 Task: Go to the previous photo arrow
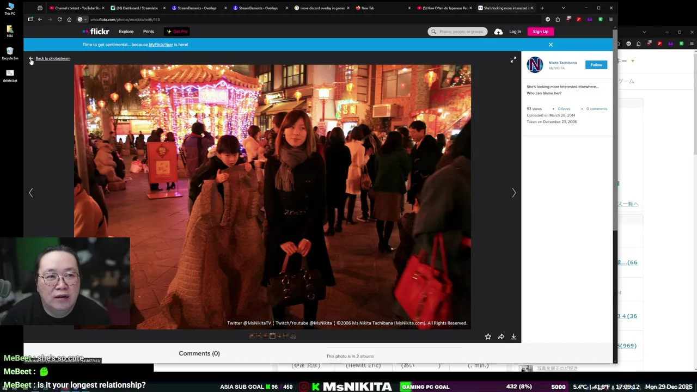pyautogui.click(x=31, y=193)
